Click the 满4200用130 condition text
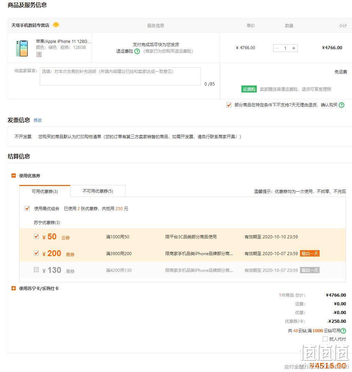This screenshot has height=372, width=352. [119, 270]
